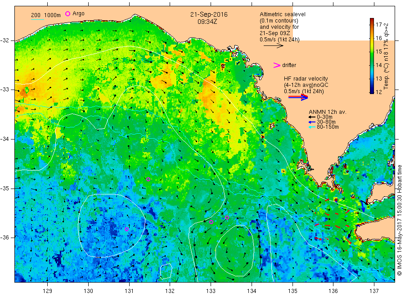Click the cyan 80-150m ANMN arrow
Viewport: 405px width, 297px height.
pos(312,127)
